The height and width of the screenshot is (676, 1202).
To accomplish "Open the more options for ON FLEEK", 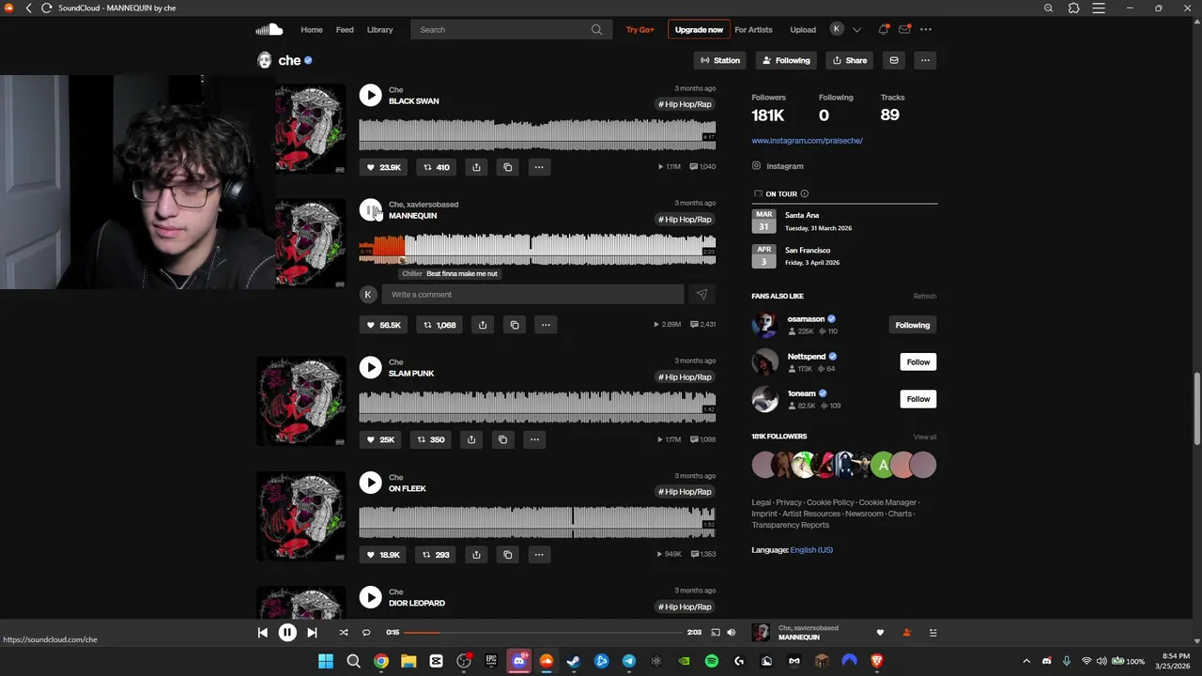I will point(539,555).
